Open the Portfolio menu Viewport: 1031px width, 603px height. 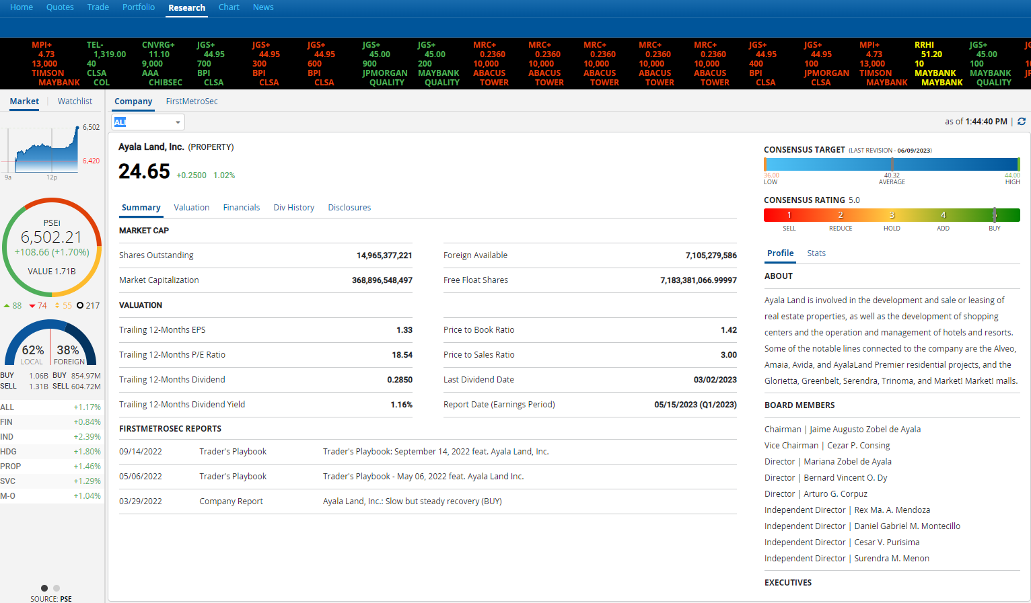[139, 7]
